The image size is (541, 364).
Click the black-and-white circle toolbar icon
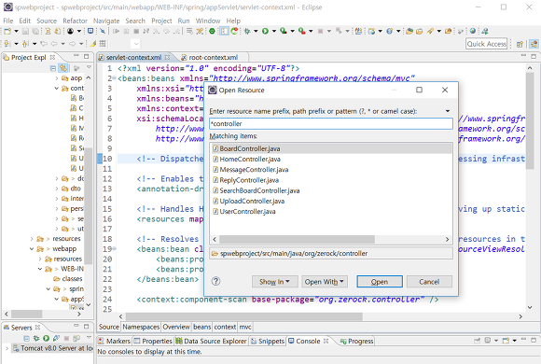(70, 31)
